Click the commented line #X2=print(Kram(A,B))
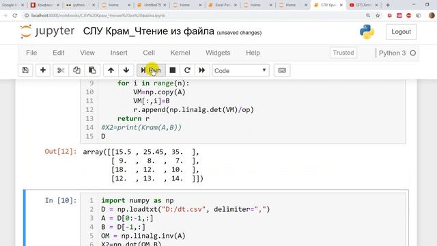 click(141, 128)
